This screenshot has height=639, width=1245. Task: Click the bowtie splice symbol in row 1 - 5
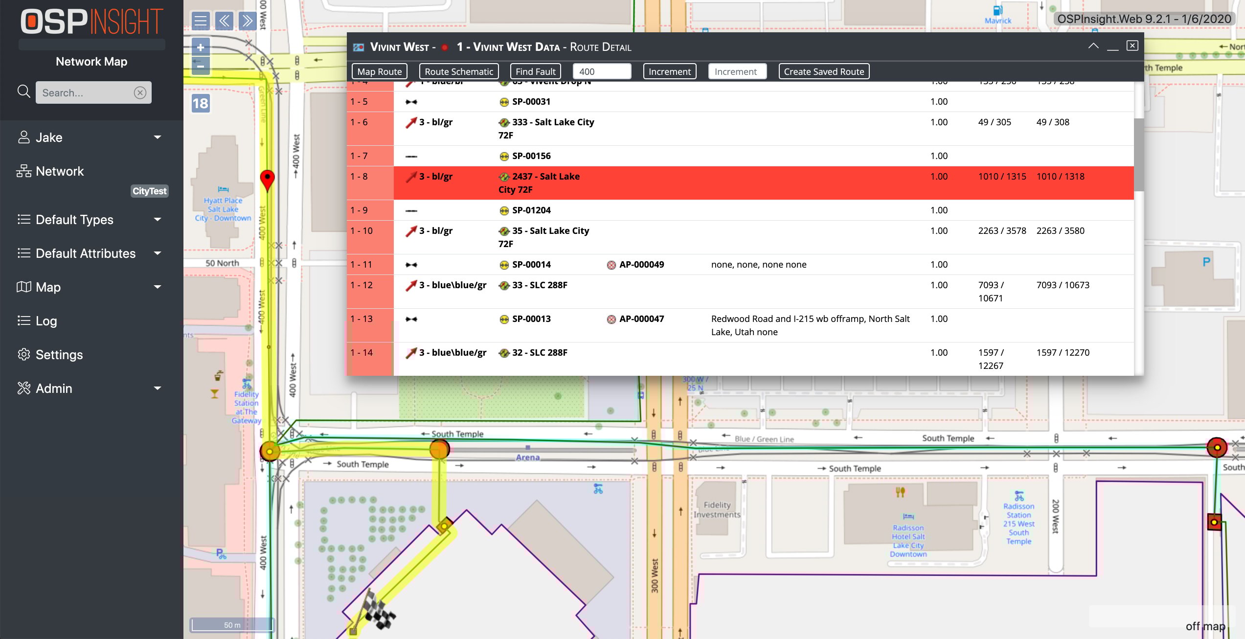coord(411,102)
